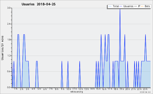Click the chart title Usuarios 2018-04-25

point(39,4)
